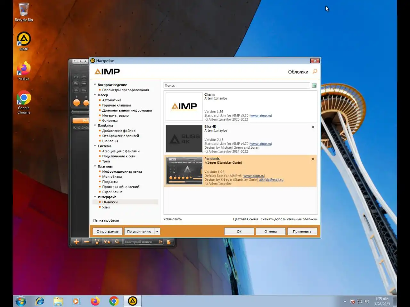Screen dimensions: 410x307
Task: Open Автоматика settings page
Action: click(x=111, y=100)
